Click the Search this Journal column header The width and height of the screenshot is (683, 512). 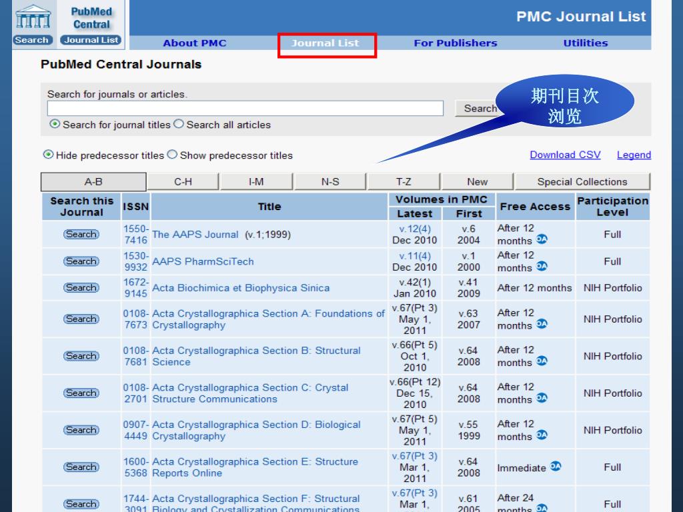[x=81, y=207]
